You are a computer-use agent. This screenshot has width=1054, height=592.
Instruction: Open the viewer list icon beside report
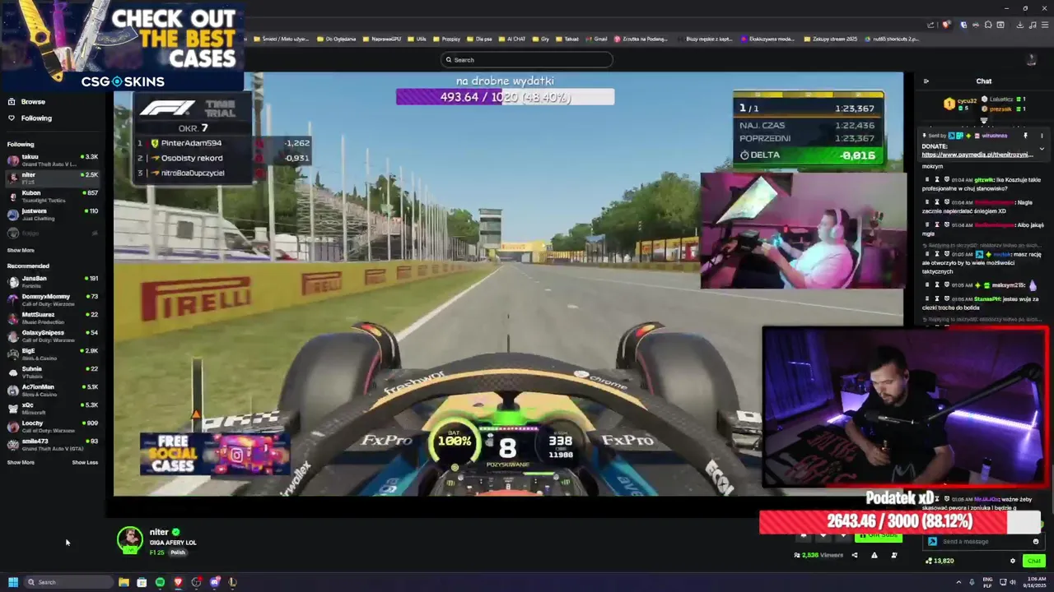click(893, 555)
